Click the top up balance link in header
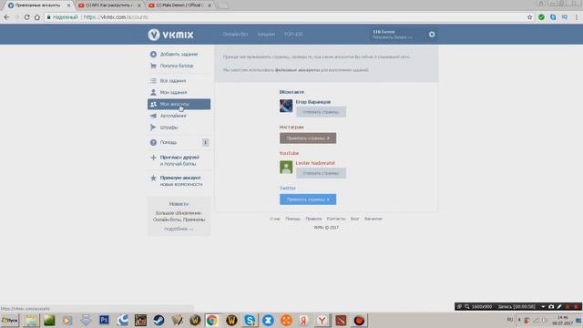 tap(393, 37)
